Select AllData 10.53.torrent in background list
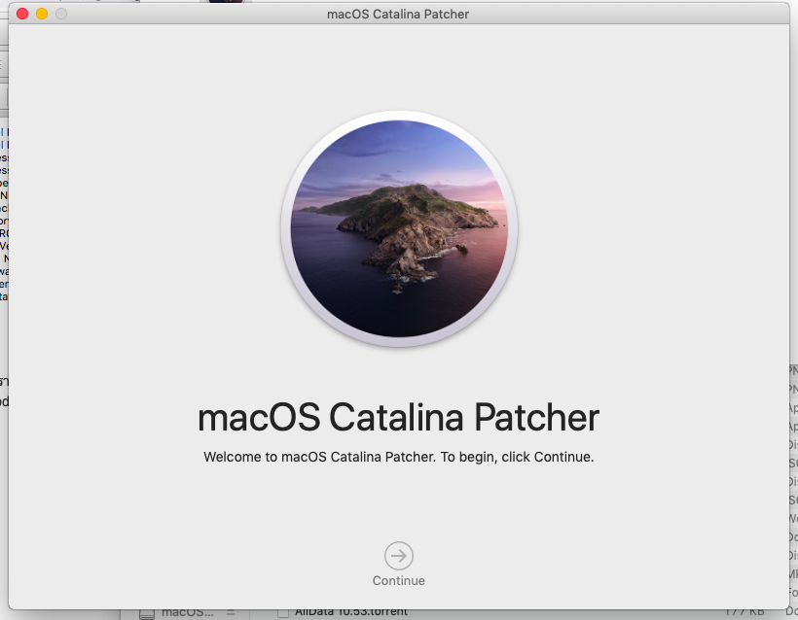Viewport: 798px width, 620px height. pyautogui.click(x=350, y=612)
